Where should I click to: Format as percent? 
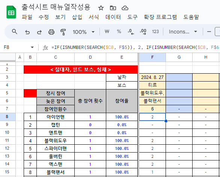119,31
